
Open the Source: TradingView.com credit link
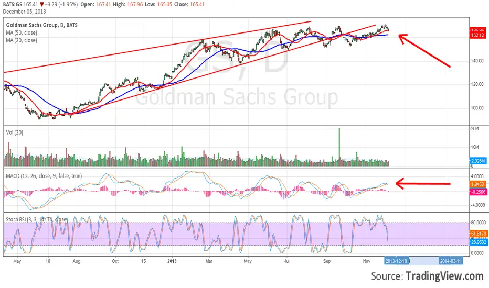[x=427, y=276]
